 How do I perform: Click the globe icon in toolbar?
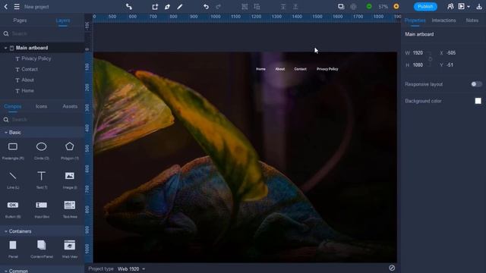[353, 7]
